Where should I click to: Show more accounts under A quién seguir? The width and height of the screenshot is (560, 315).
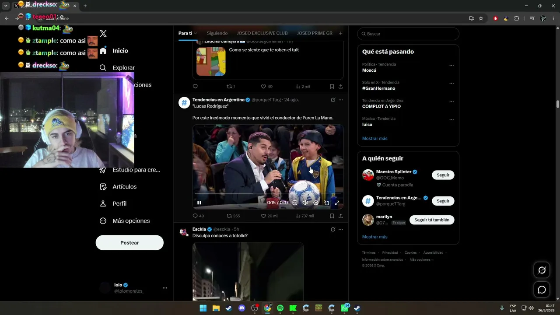[x=374, y=237]
